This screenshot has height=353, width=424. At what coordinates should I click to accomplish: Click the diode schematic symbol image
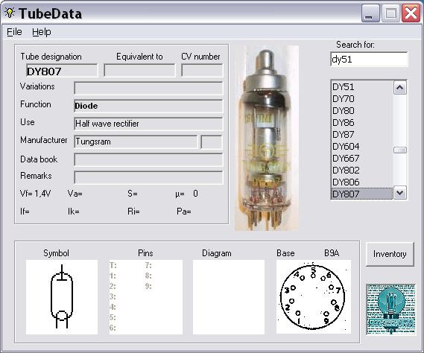point(62,297)
